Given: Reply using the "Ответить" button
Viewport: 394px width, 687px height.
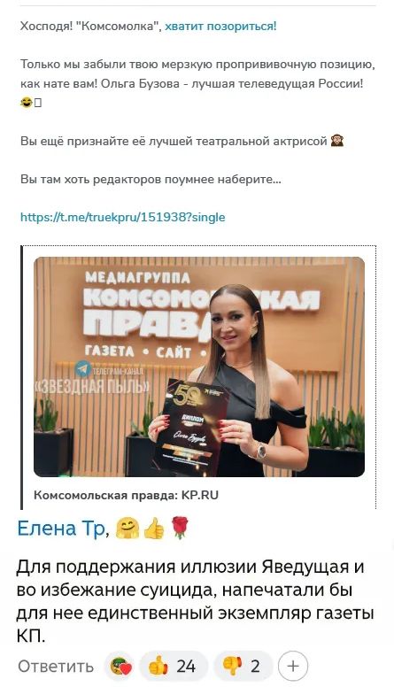Looking at the screenshot, I should click(56, 666).
